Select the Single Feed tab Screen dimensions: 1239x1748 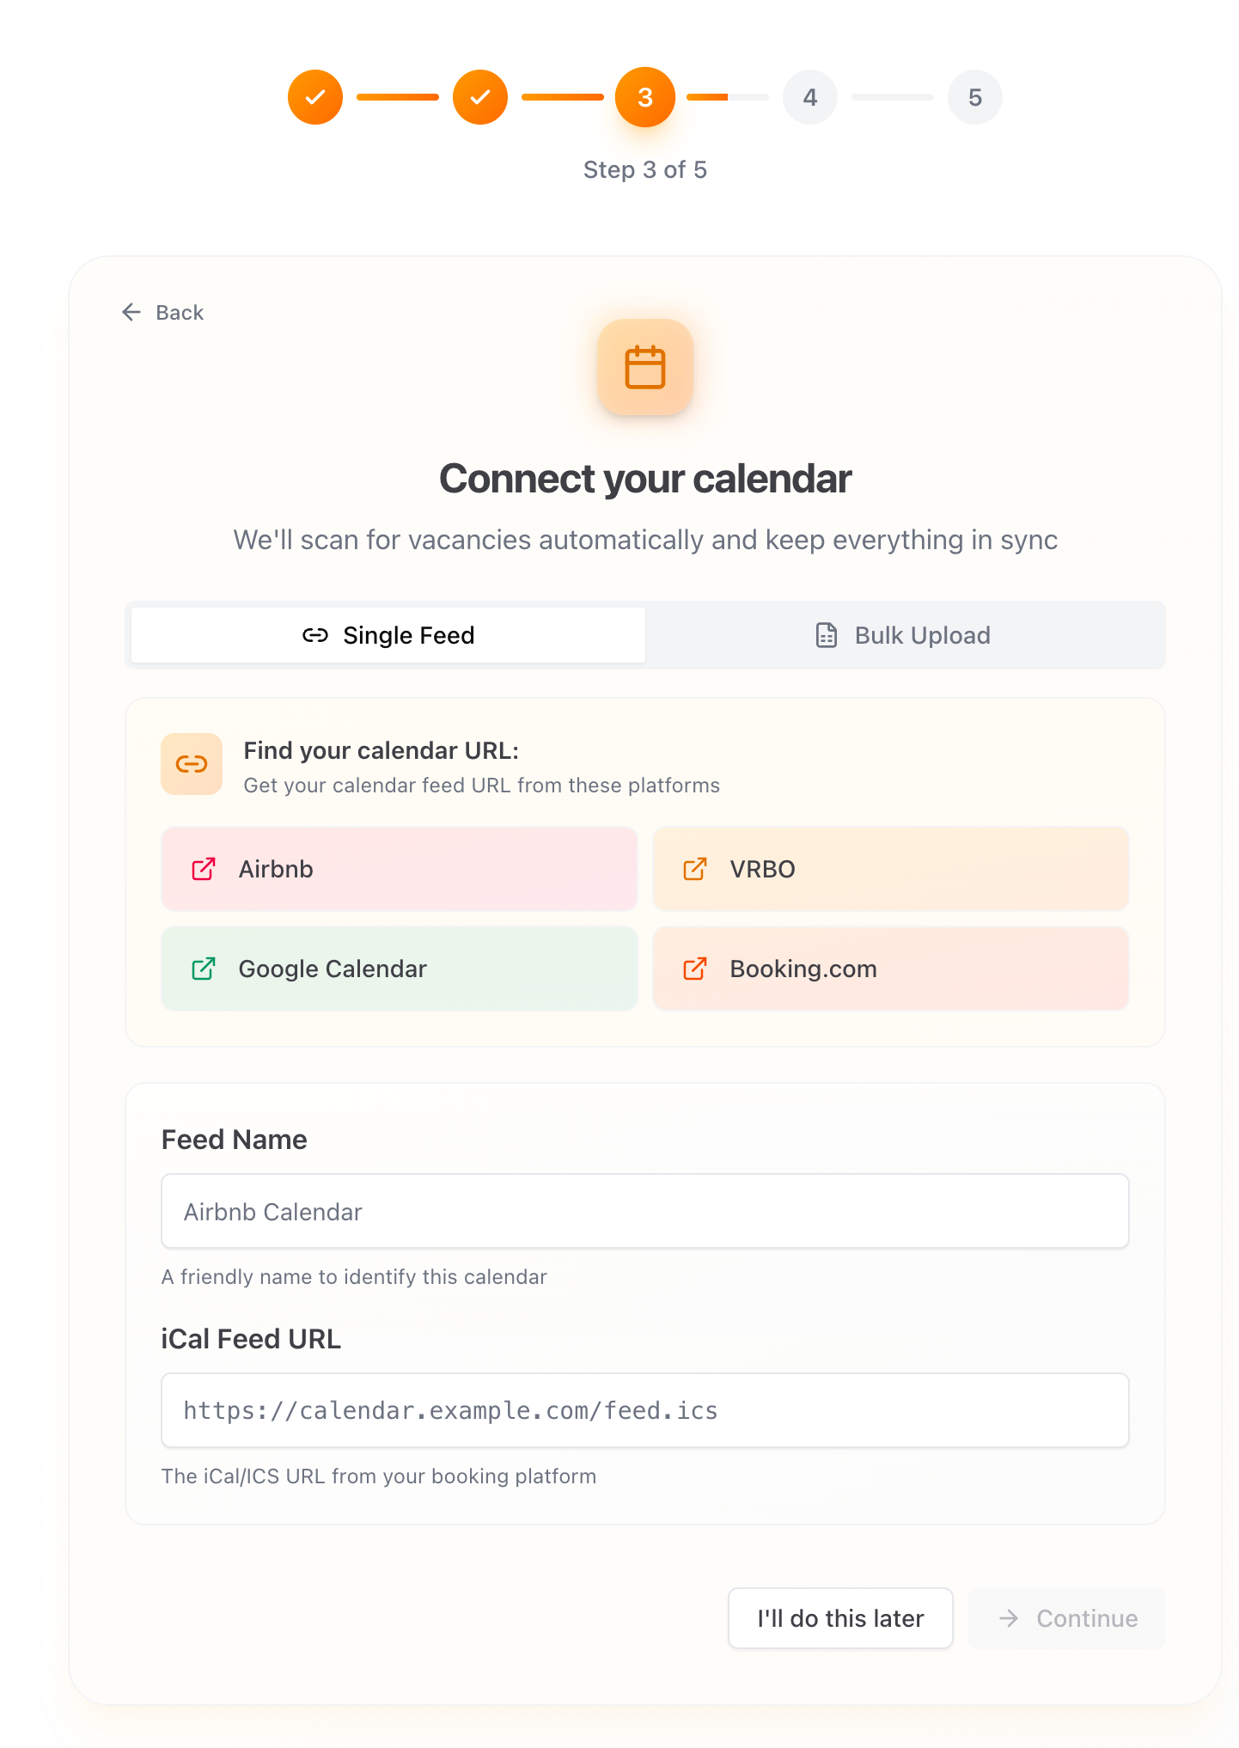387,635
